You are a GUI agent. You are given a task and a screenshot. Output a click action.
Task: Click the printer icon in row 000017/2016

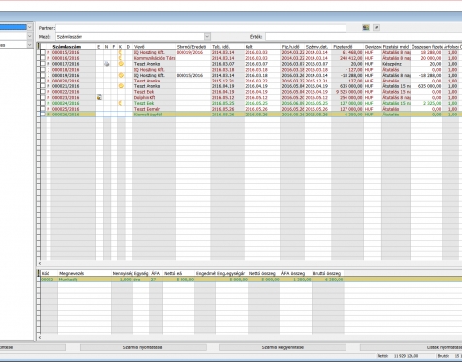107,64
